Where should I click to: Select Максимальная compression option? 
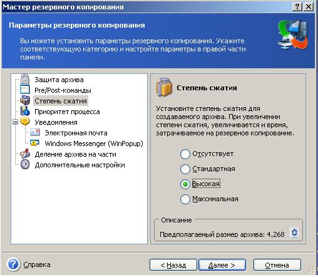(x=185, y=199)
